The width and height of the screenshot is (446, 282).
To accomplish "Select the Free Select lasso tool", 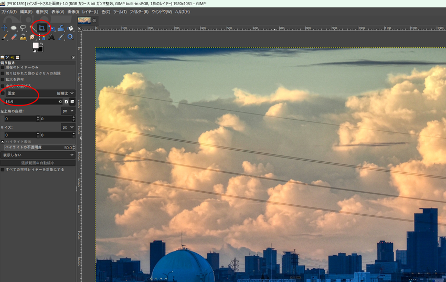I will click(23, 28).
